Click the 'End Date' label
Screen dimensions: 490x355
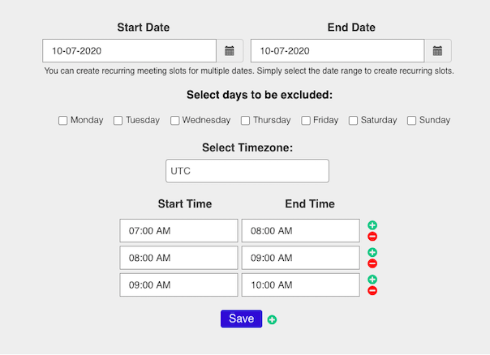click(351, 28)
